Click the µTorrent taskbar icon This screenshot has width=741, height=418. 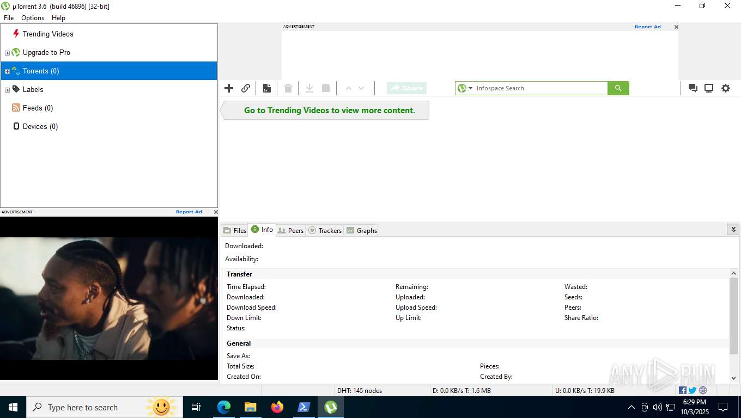coord(331,407)
